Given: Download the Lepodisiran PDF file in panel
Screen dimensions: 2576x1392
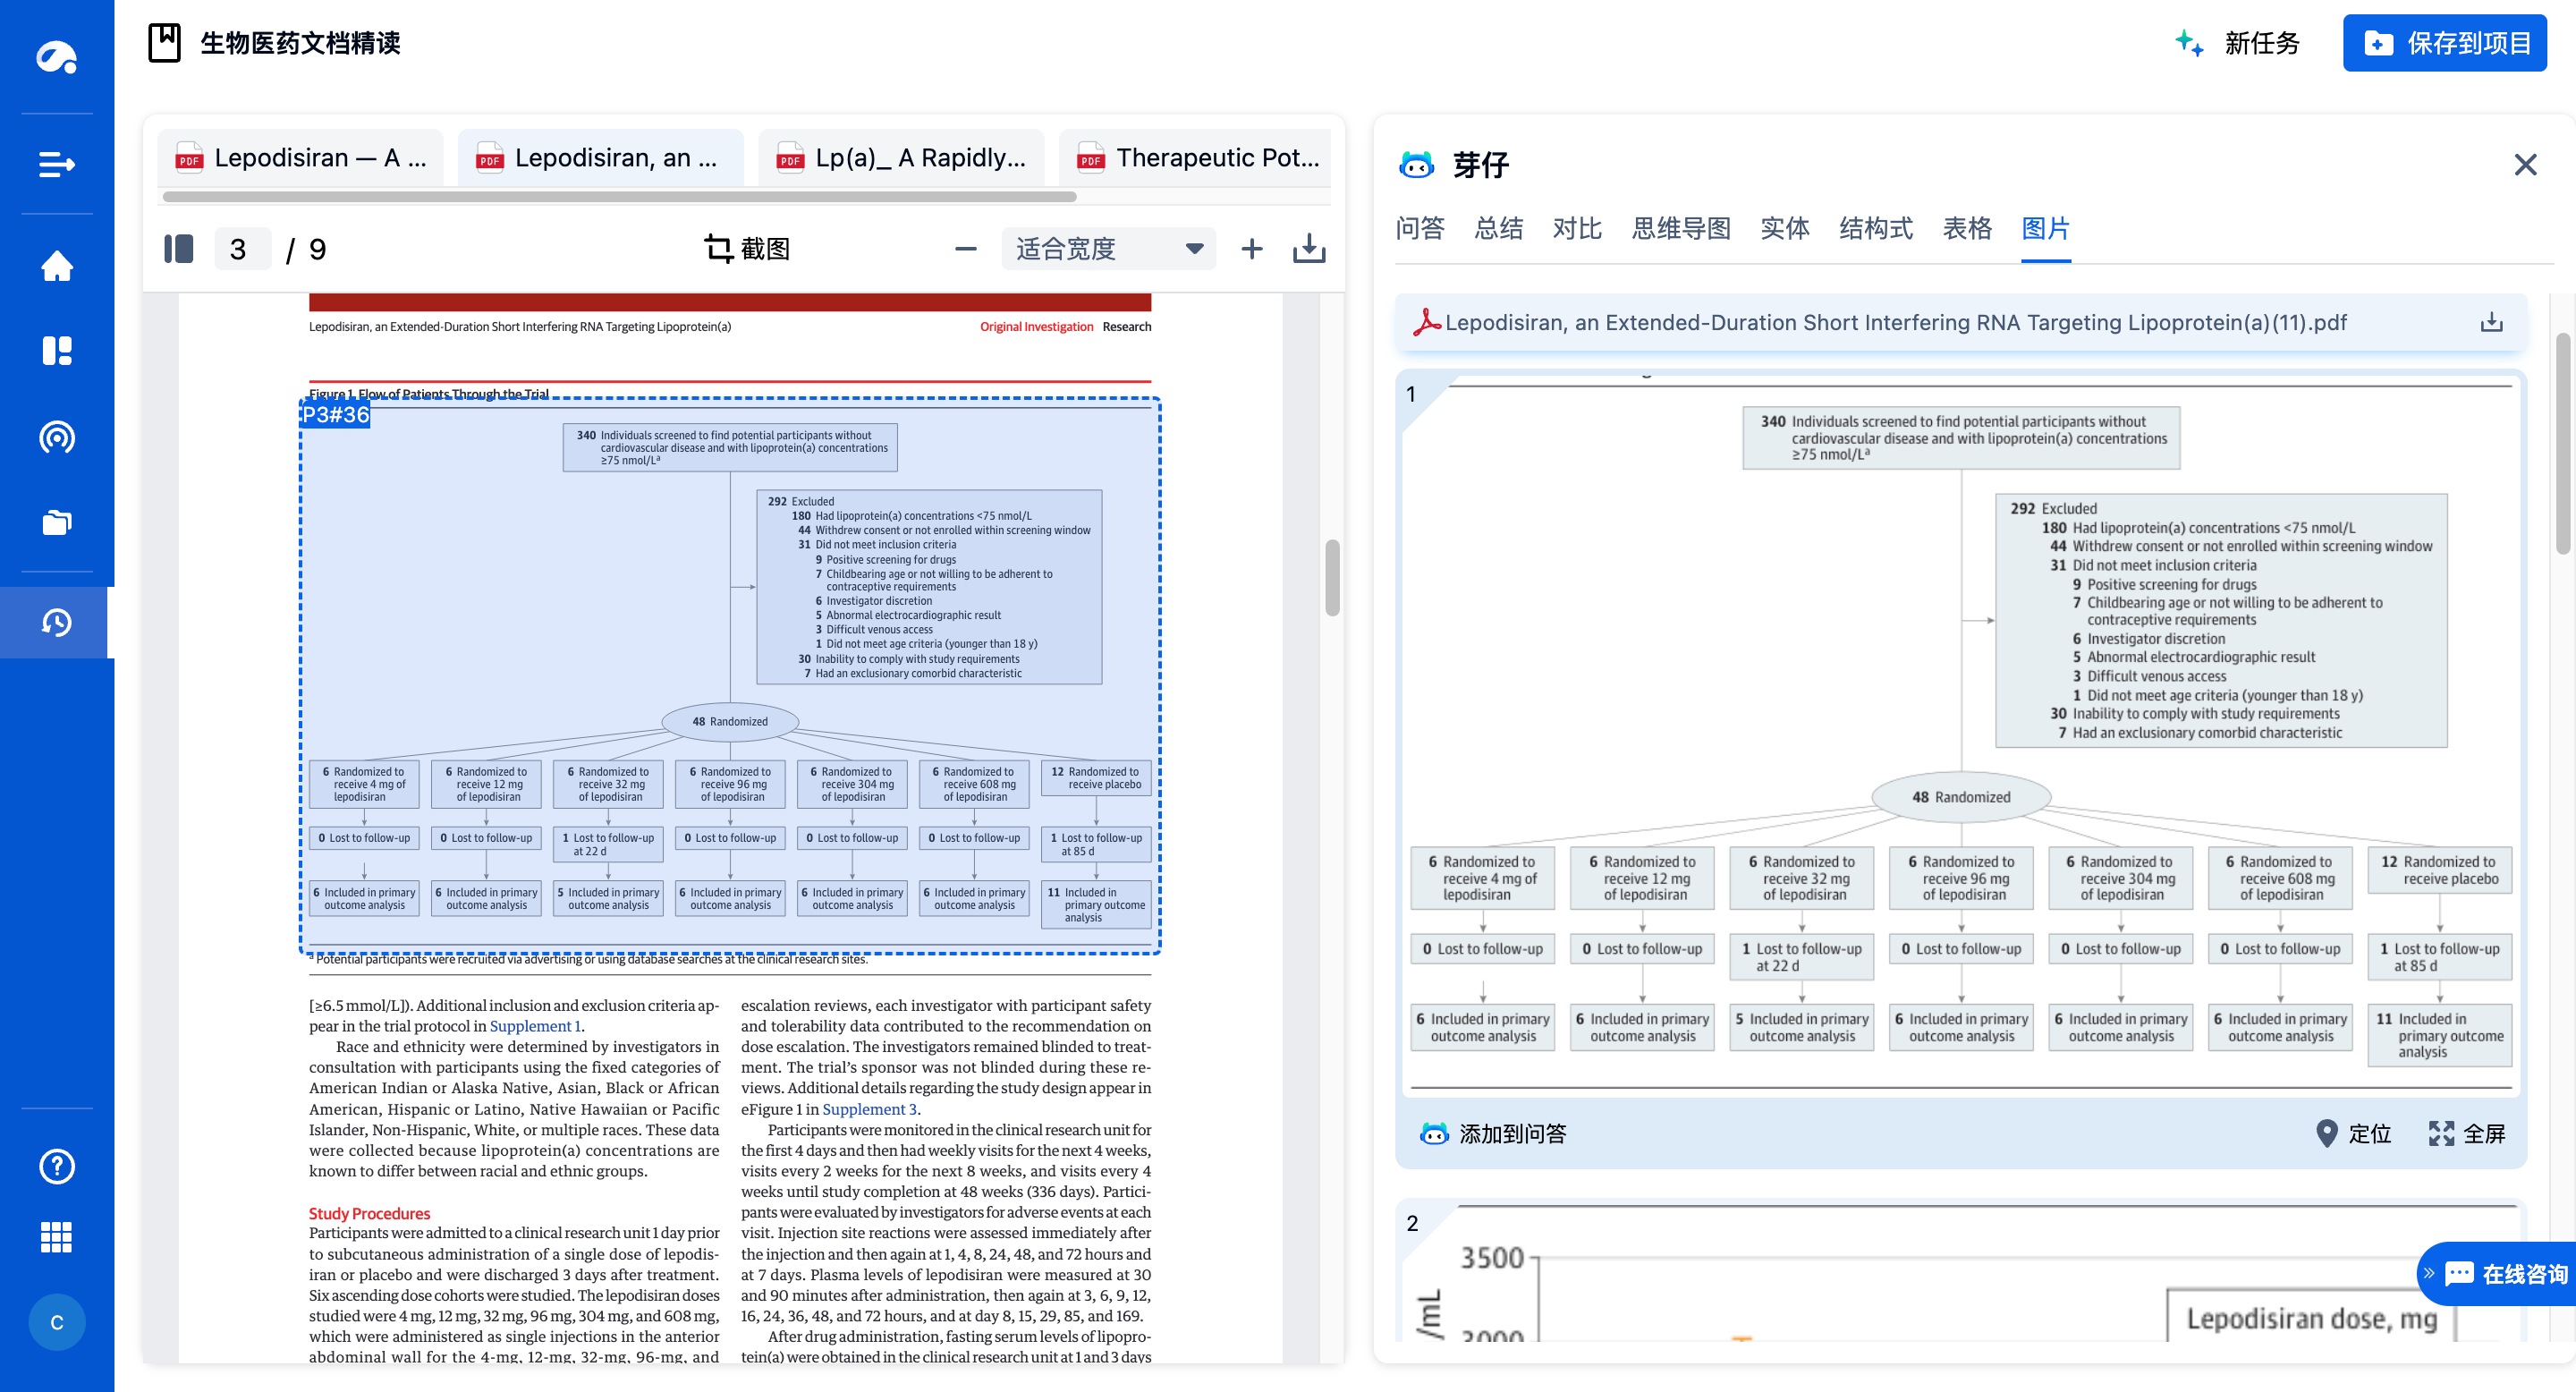Looking at the screenshot, I should [2491, 322].
